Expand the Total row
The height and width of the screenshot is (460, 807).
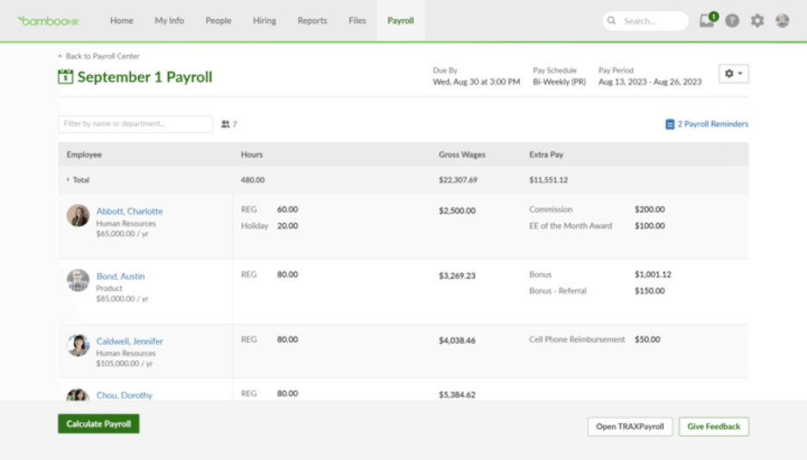click(69, 180)
